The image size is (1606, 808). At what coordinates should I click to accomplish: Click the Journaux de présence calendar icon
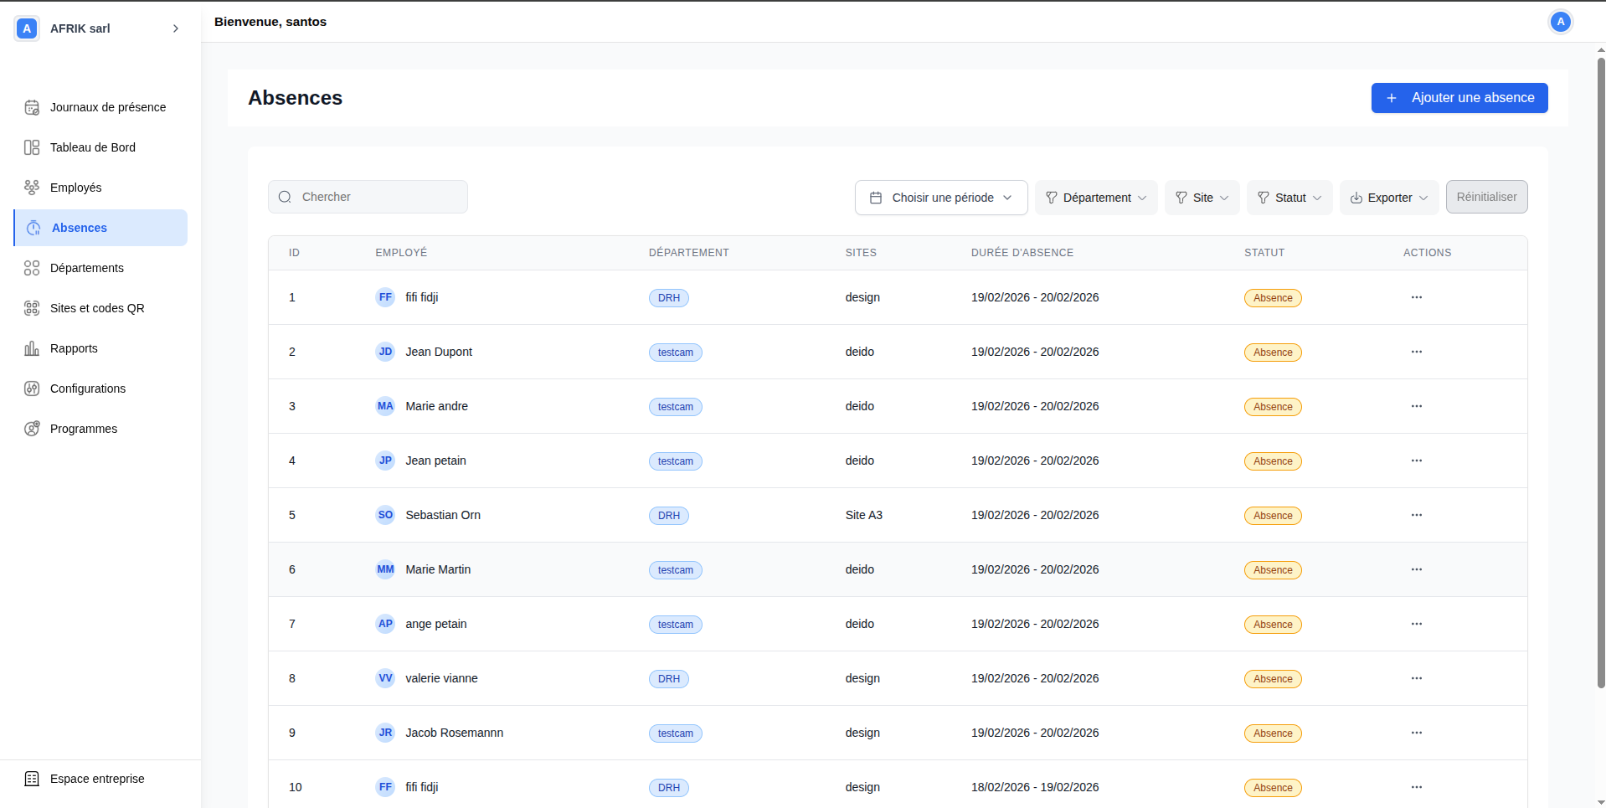tap(32, 107)
